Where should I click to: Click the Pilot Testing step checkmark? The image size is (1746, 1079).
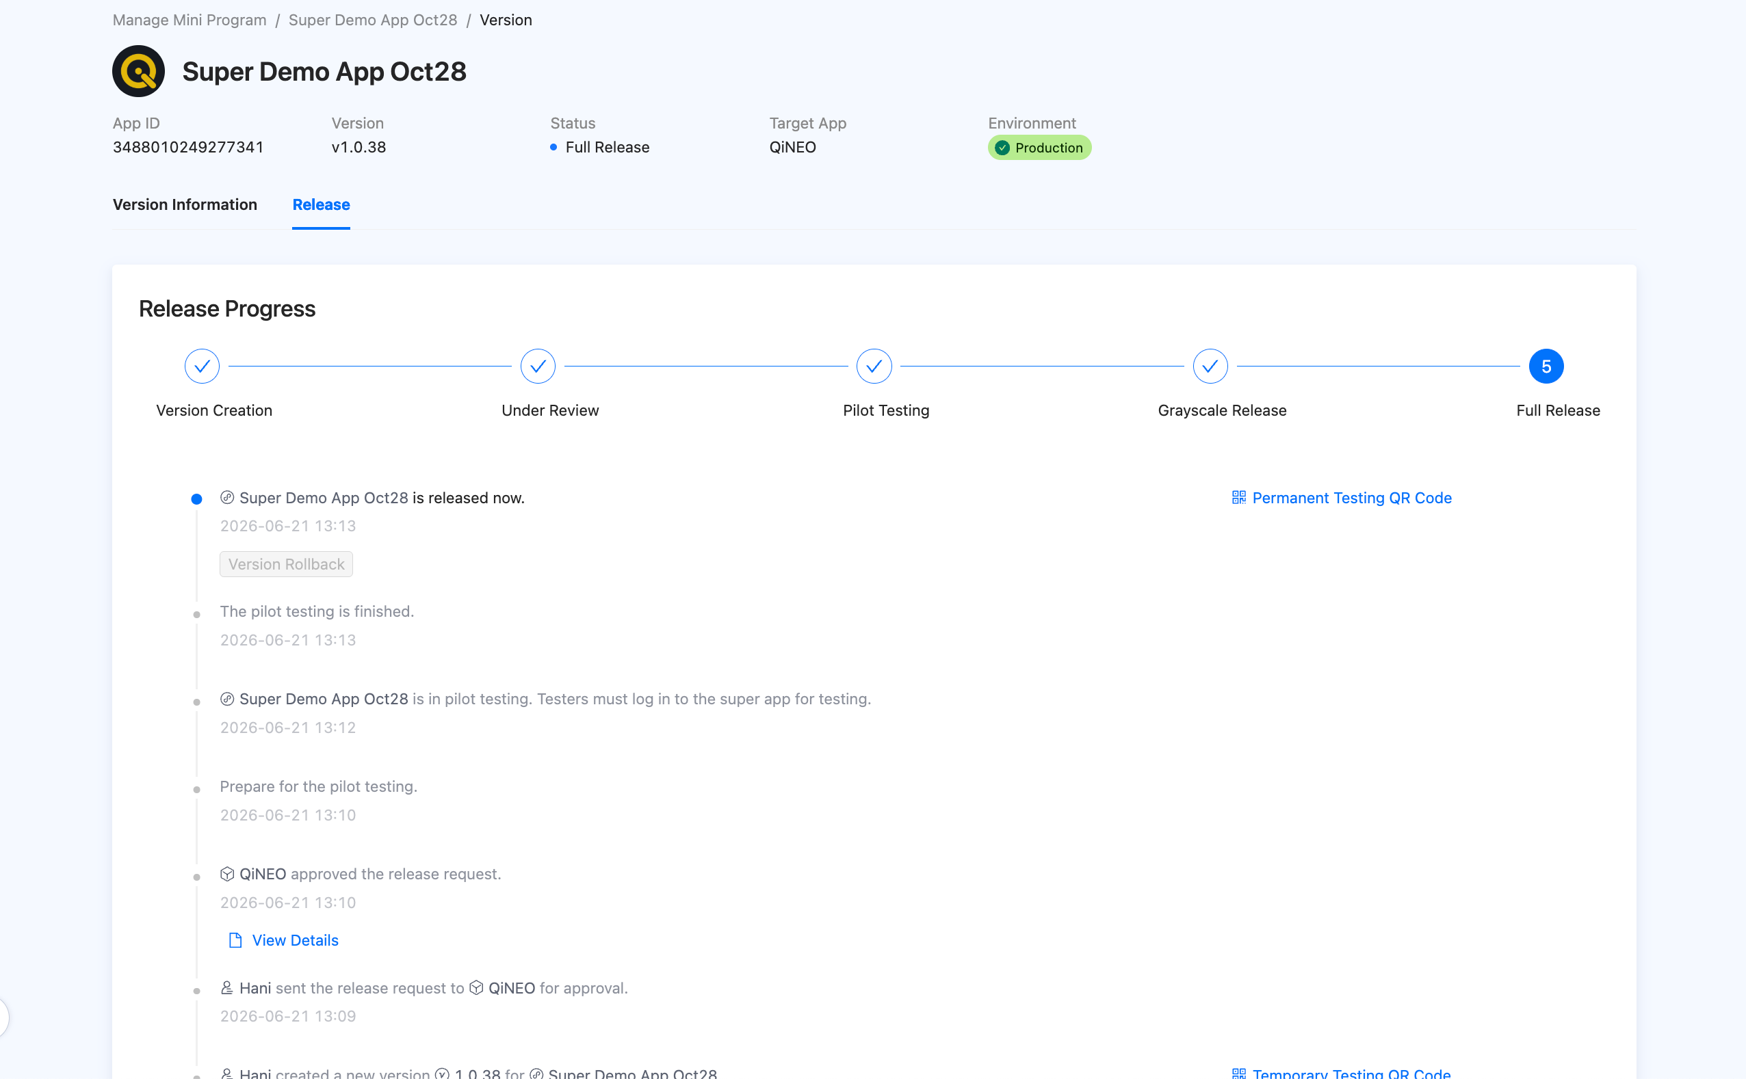[x=874, y=366]
